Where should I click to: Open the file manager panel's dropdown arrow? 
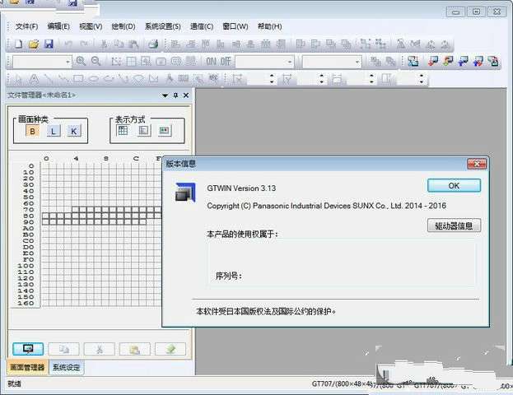(165, 95)
